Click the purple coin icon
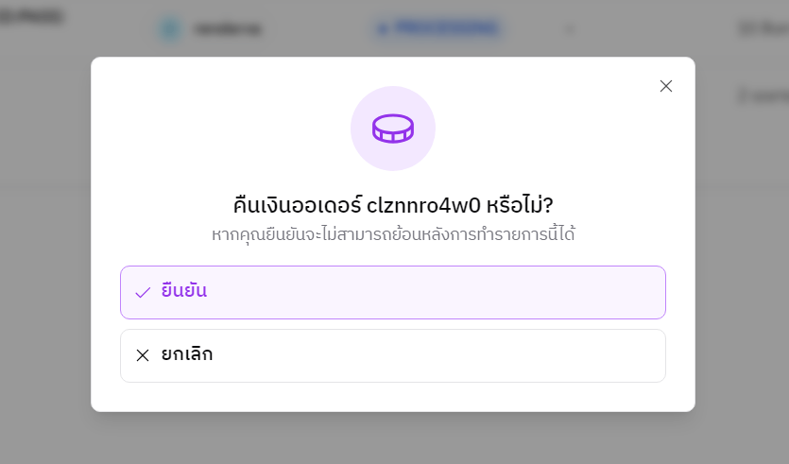The height and width of the screenshot is (464, 789). [x=393, y=129]
